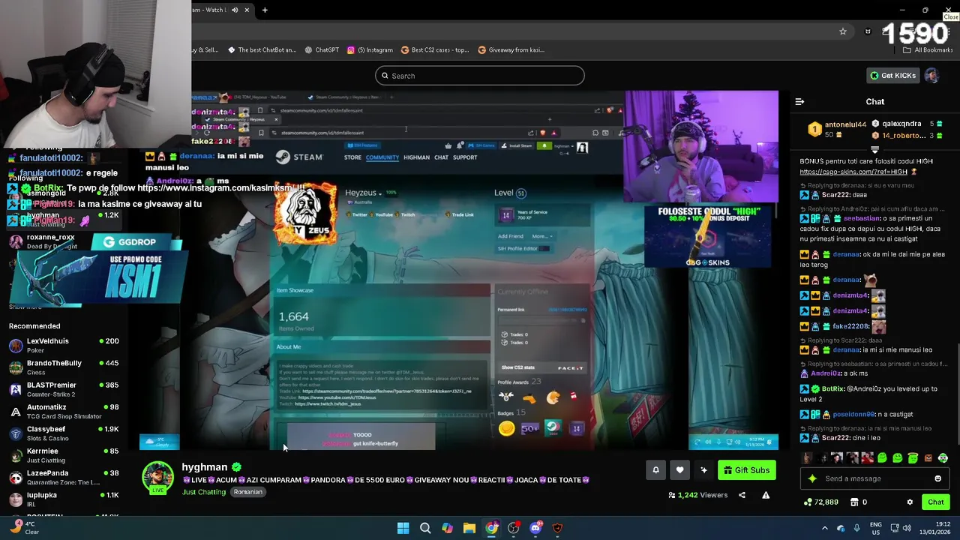Click the Kick search field
960x540 pixels.
(x=480, y=76)
